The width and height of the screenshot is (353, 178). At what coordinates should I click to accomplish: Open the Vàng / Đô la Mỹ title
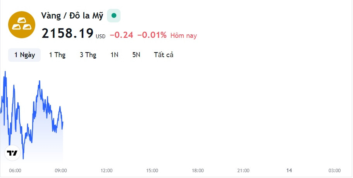coord(72,16)
